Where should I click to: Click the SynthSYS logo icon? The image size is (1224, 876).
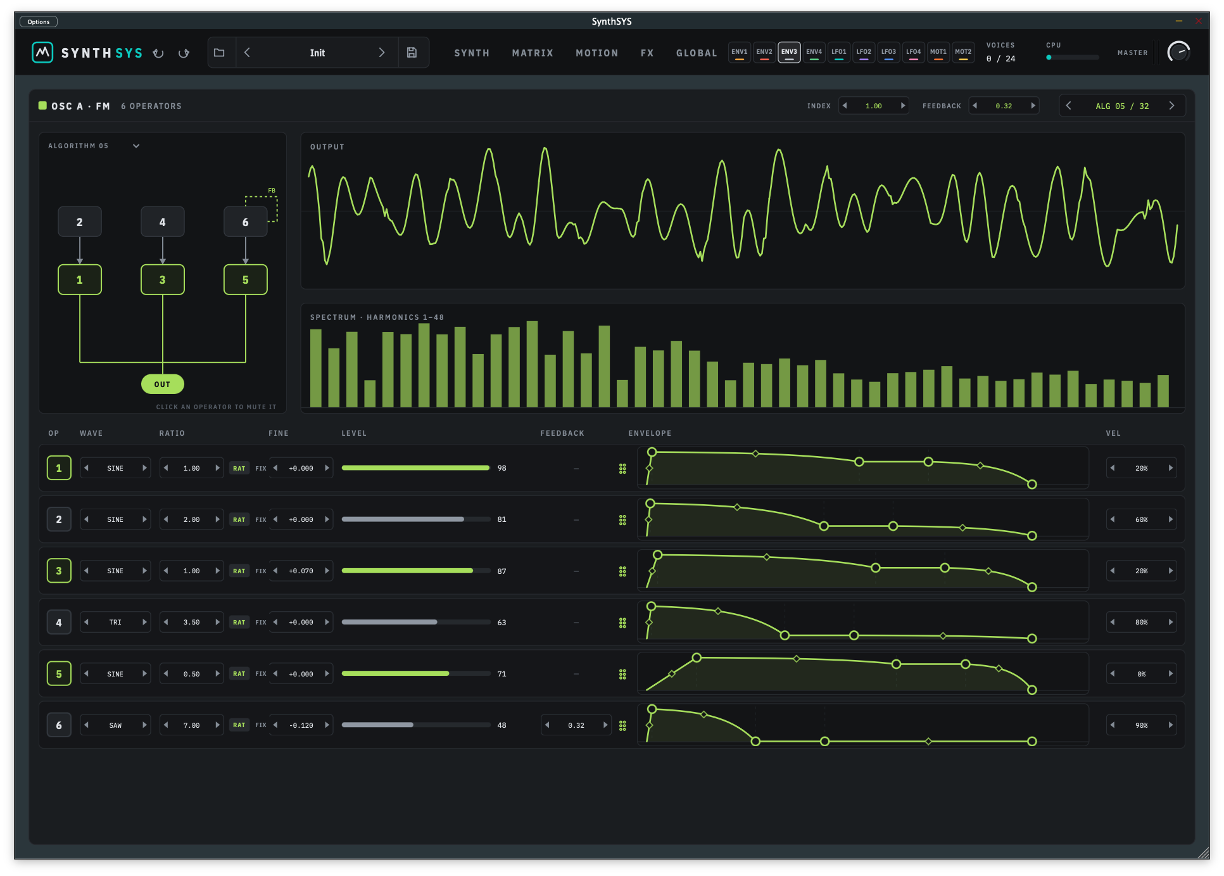point(42,52)
